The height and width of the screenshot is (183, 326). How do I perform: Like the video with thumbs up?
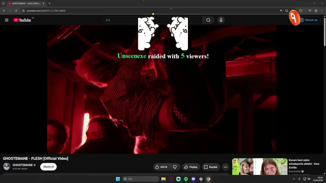click(x=161, y=167)
